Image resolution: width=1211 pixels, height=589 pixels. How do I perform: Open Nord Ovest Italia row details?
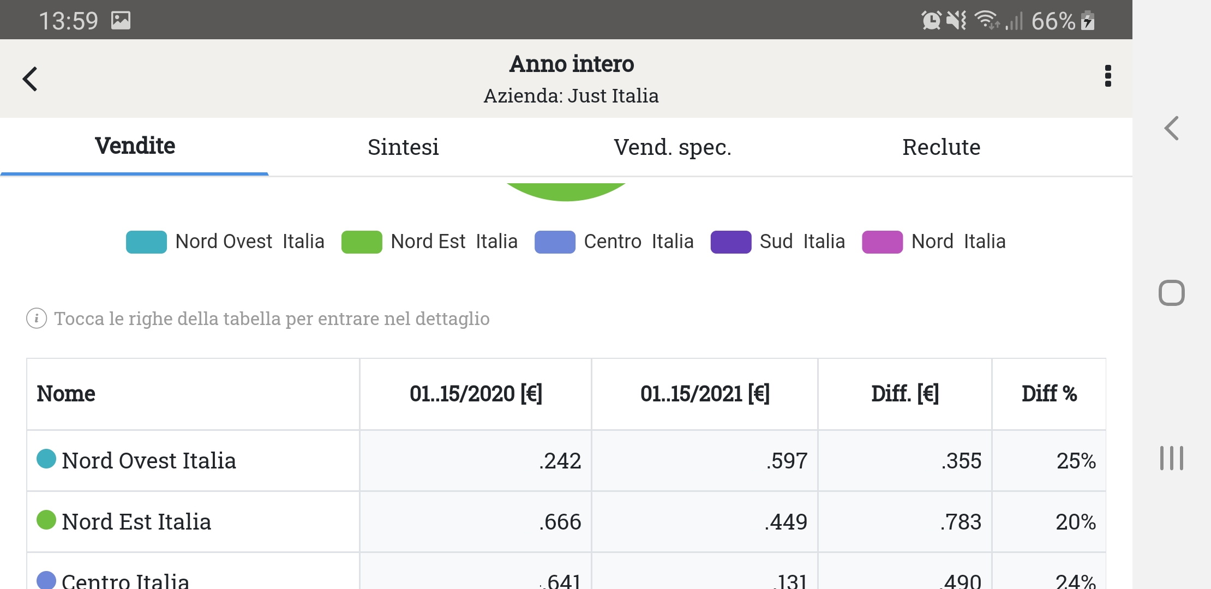pyautogui.click(x=148, y=461)
